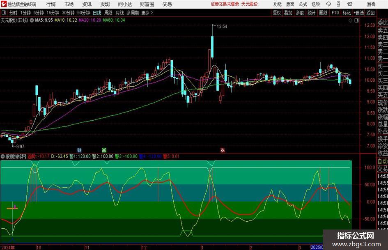The width and height of the screenshot is (388, 250).
Task: Click the 12 month marker on time axis
Action: coord(144,248)
